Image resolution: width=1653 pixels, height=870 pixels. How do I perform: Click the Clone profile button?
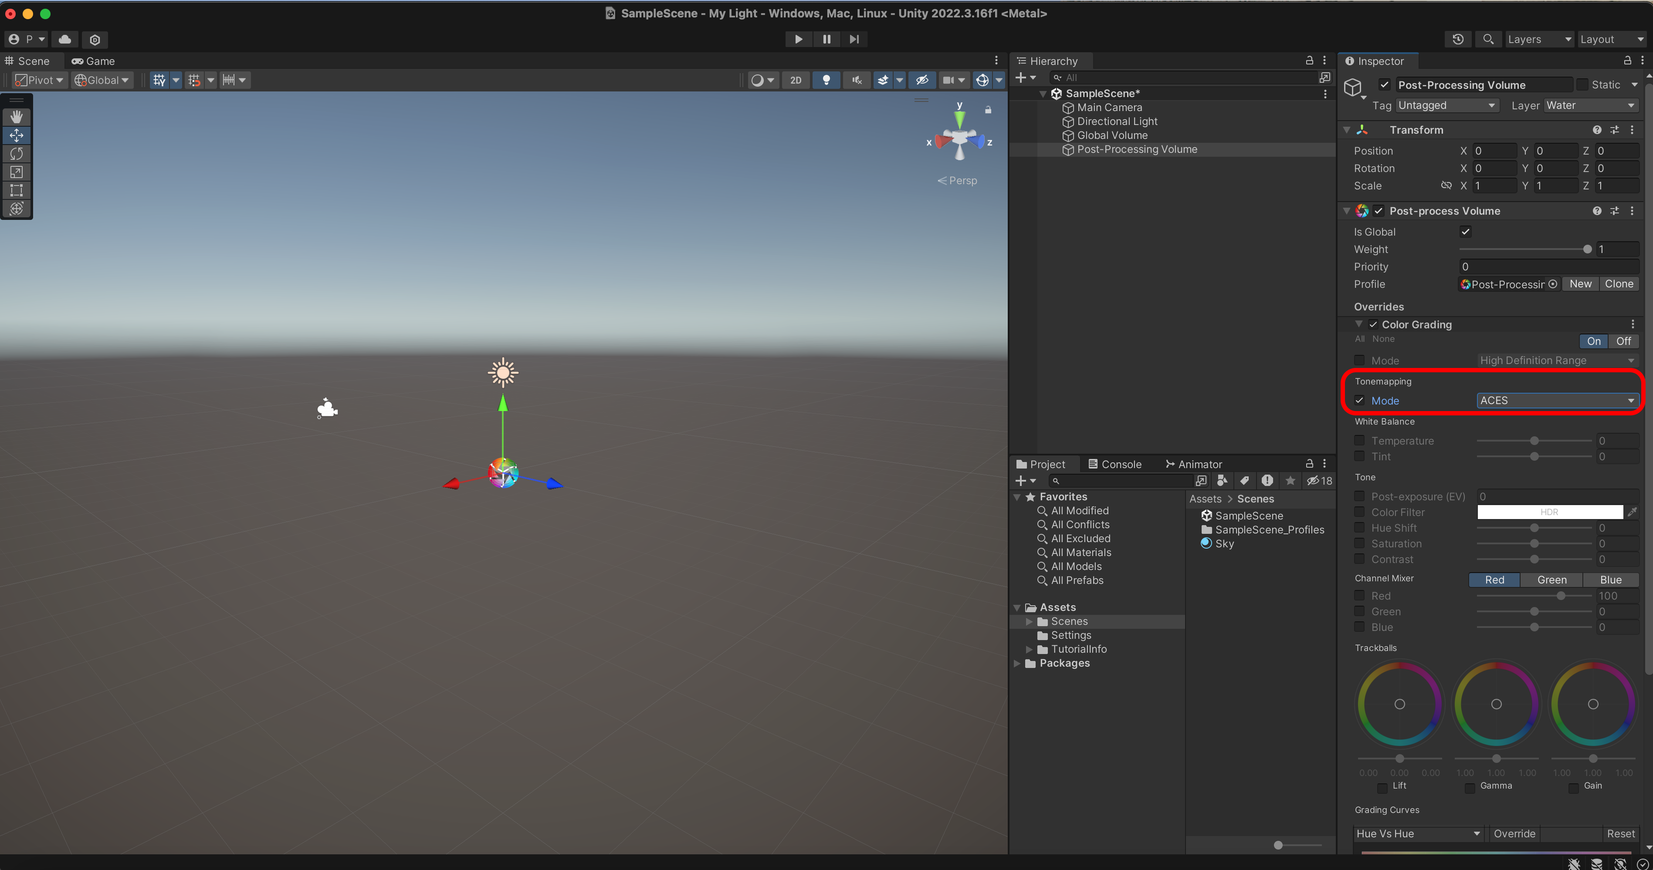coord(1618,283)
